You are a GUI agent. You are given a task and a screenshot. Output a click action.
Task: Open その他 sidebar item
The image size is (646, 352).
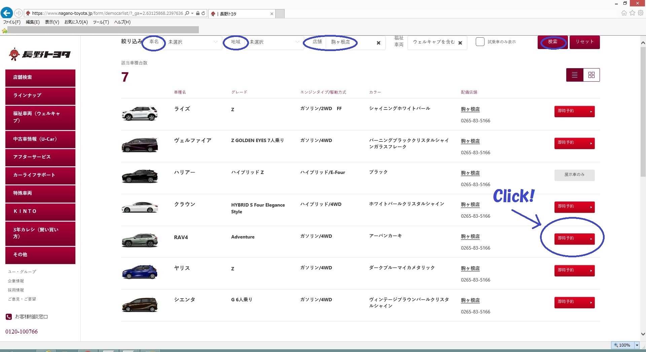pos(40,255)
